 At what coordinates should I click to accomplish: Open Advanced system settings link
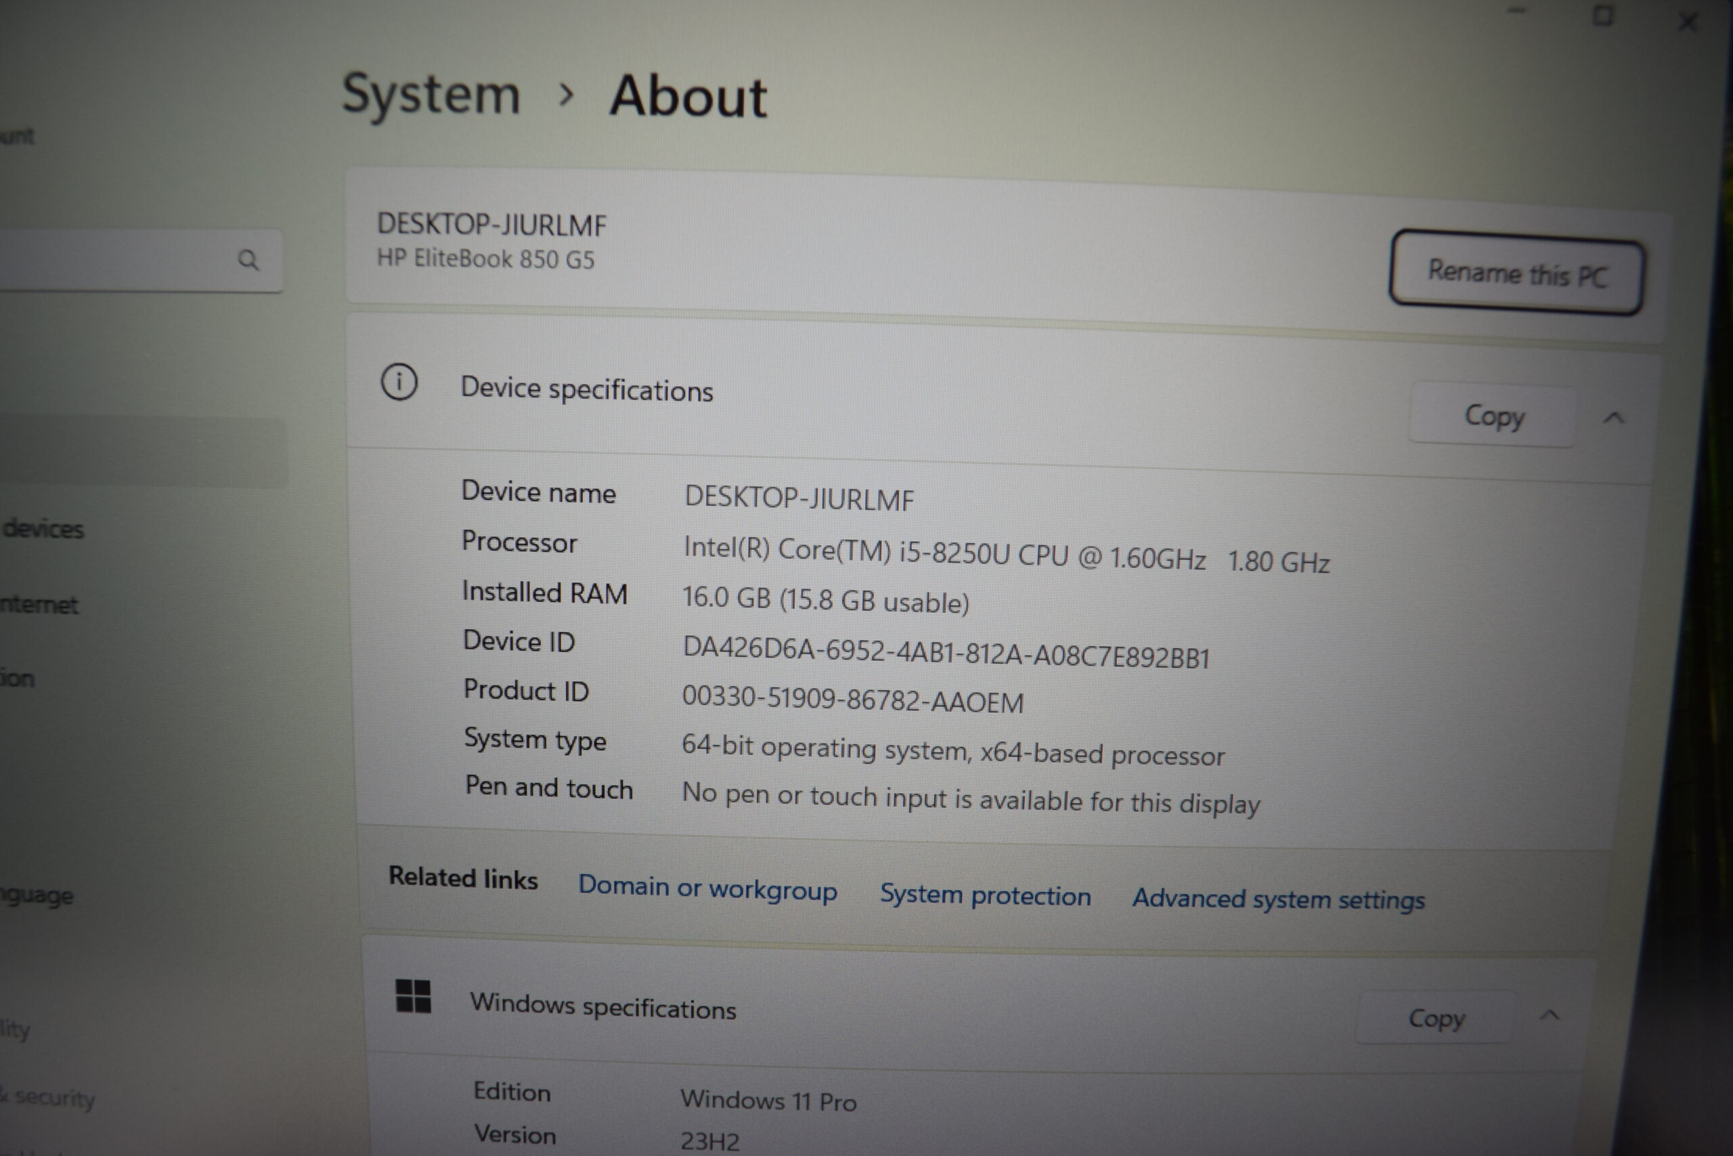click(1278, 899)
